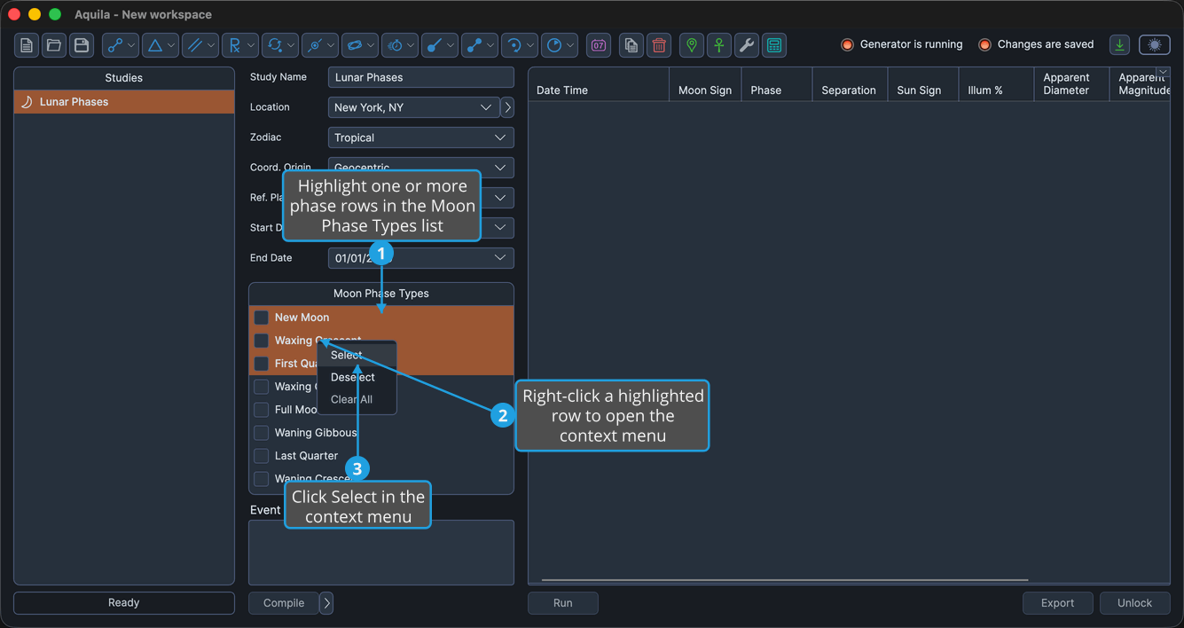Image resolution: width=1184 pixels, height=628 pixels.
Task: Open the teal calculator icon
Action: (x=774, y=45)
